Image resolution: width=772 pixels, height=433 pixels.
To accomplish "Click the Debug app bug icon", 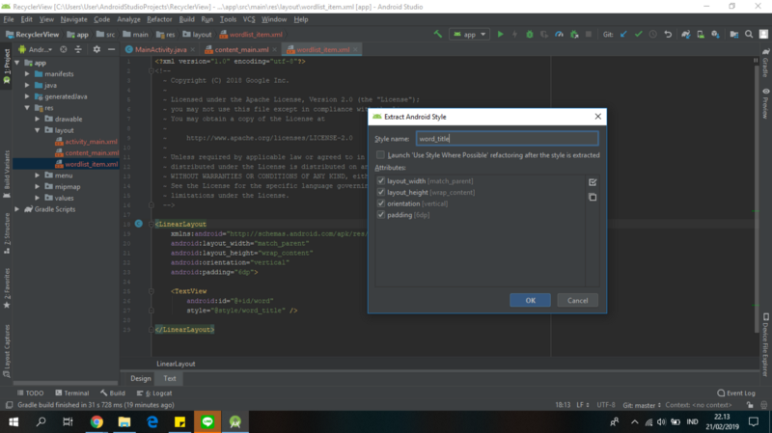I will [530, 35].
